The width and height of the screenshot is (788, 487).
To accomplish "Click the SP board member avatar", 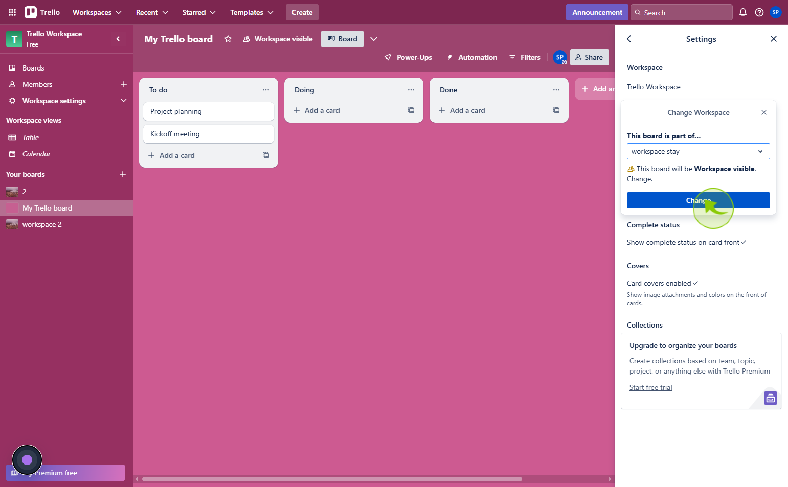I will (560, 58).
